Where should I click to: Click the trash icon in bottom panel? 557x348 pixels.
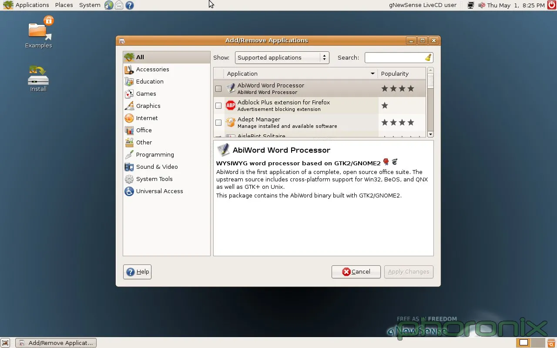[x=551, y=343]
